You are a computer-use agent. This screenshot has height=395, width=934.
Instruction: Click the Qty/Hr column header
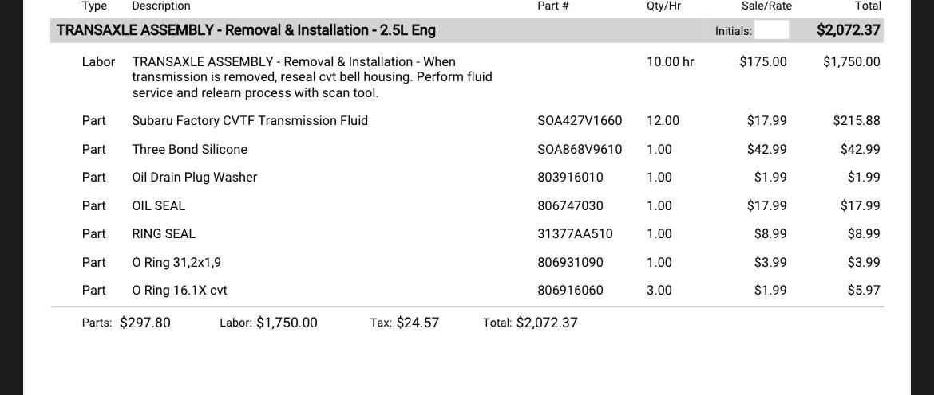663,6
